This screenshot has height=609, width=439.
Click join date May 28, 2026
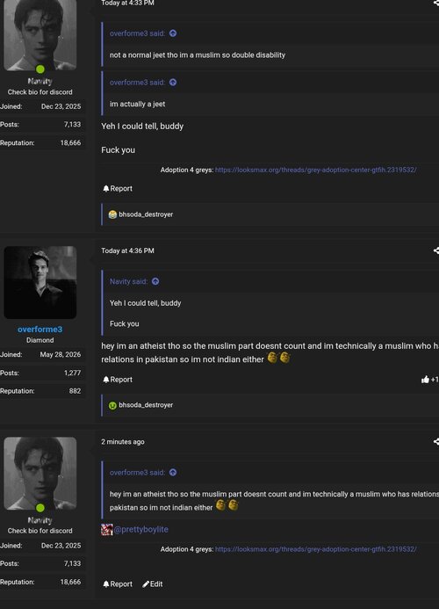(61, 355)
